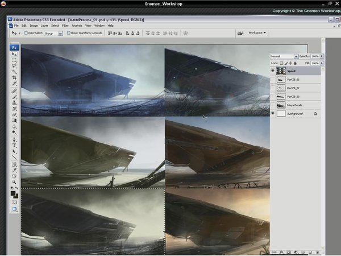
Task: Enable Show Transform Controls checkbox
Action: tap(69, 33)
